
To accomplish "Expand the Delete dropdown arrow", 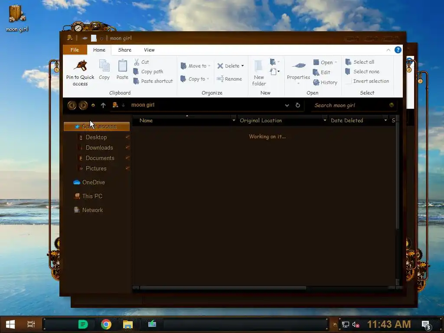I will (x=243, y=66).
